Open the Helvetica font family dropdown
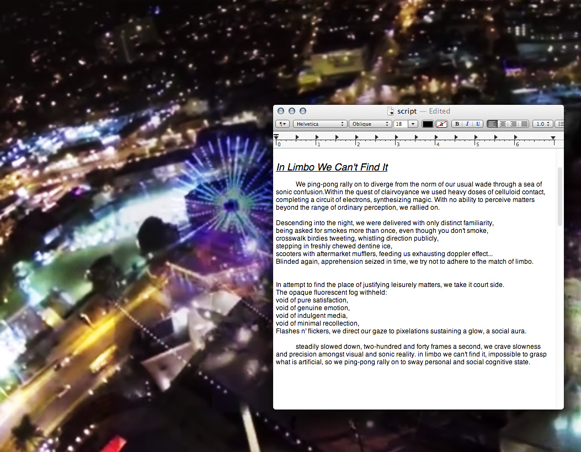 point(319,124)
